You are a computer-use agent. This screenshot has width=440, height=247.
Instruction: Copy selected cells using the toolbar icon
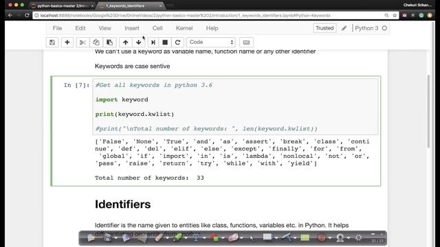coord(96,43)
